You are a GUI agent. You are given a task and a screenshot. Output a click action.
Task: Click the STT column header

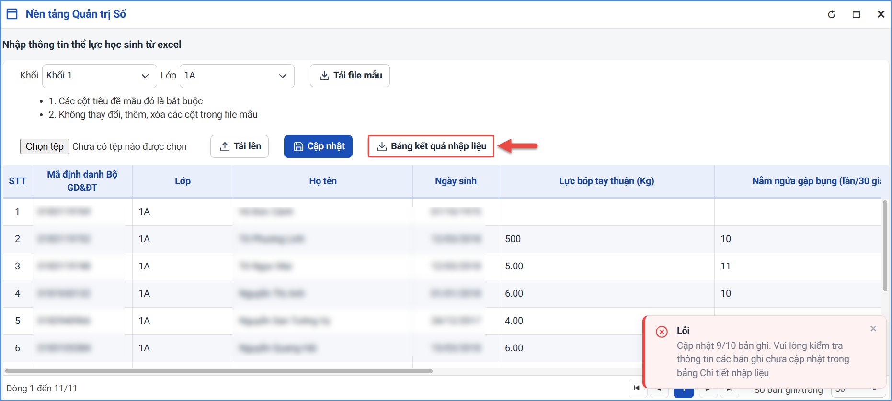(17, 181)
